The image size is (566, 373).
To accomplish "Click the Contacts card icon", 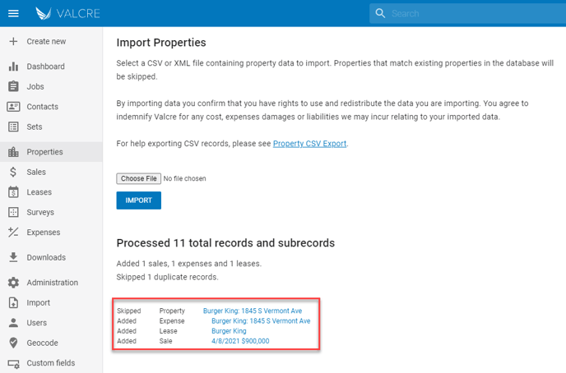I will point(13,107).
